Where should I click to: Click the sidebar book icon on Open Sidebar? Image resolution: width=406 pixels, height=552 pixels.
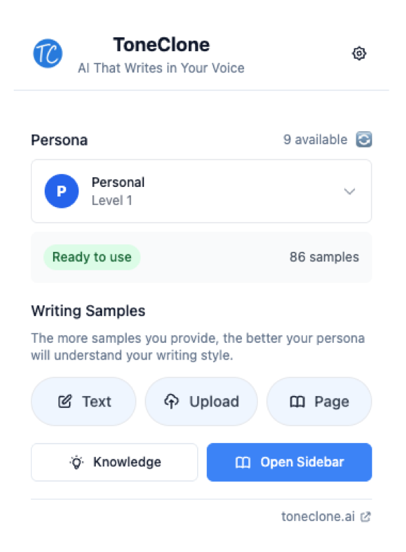[x=243, y=462]
